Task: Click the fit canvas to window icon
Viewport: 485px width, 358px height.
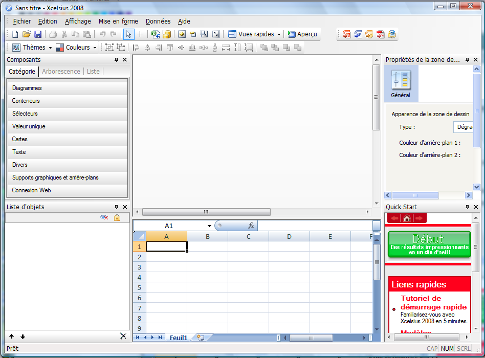Action: (215, 34)
